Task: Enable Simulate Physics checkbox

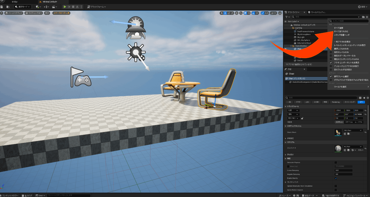Action: click(336, 162)
